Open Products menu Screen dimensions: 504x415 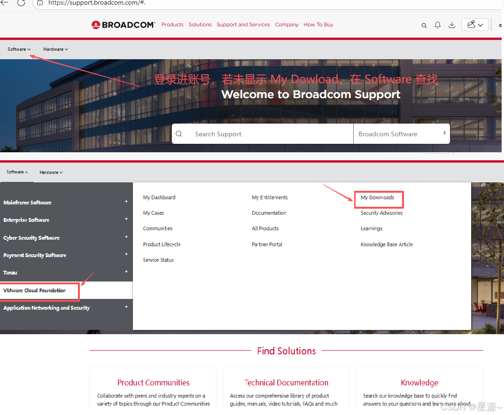tap(172, 25)
